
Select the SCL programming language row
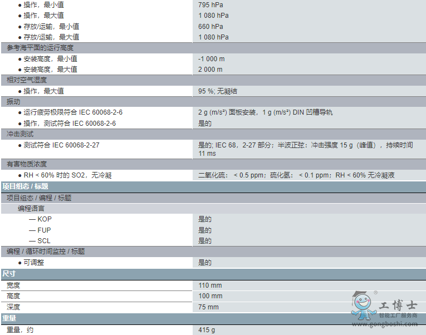pos(43,241)
